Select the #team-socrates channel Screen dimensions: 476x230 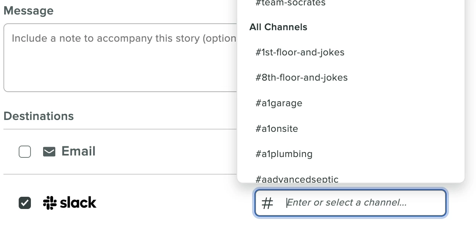(x=290, y=3)
